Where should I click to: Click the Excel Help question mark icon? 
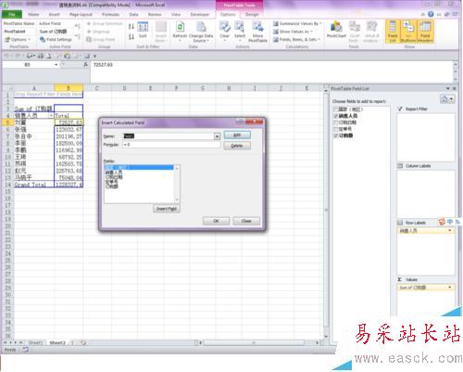pyautogui.click(x=431, y=14)
